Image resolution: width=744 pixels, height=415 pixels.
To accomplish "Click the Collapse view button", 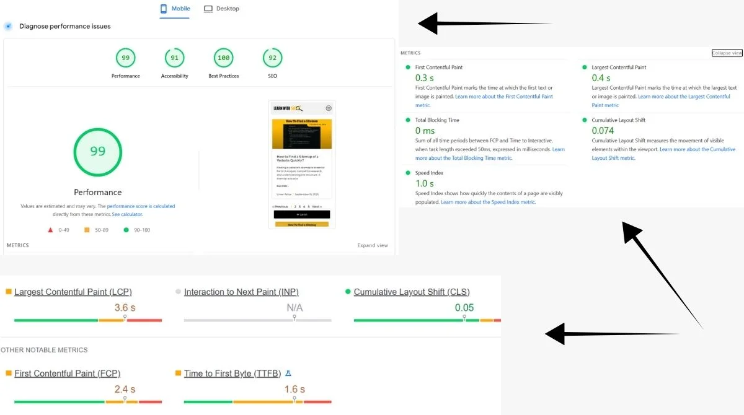I will [x=727, y=53].
